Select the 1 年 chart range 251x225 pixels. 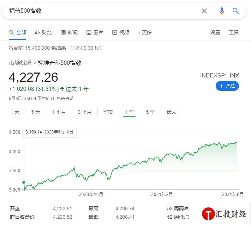tap(130, 112)
